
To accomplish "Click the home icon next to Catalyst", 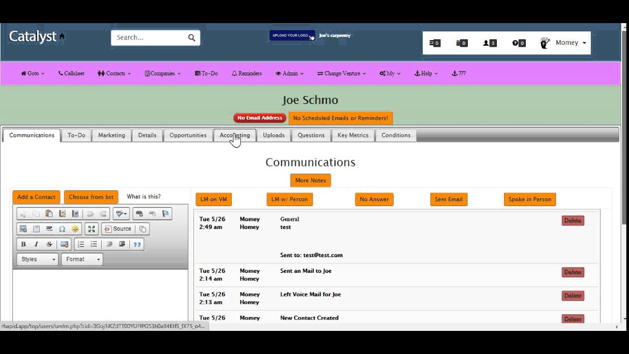I will point(62,36).
